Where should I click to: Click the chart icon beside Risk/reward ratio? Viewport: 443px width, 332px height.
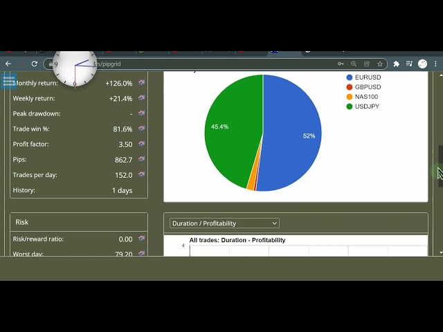pyautogui.click(x=141, y=239)
